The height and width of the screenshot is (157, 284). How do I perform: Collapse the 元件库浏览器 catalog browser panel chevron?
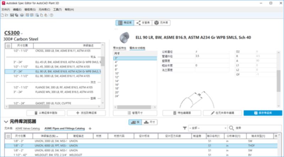pyautogui.click(x=6, y=122)
